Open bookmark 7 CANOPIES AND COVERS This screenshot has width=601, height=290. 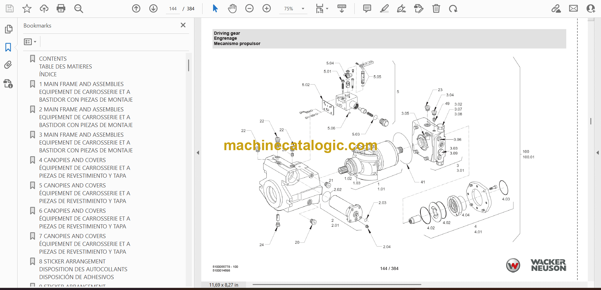point(72,236)
